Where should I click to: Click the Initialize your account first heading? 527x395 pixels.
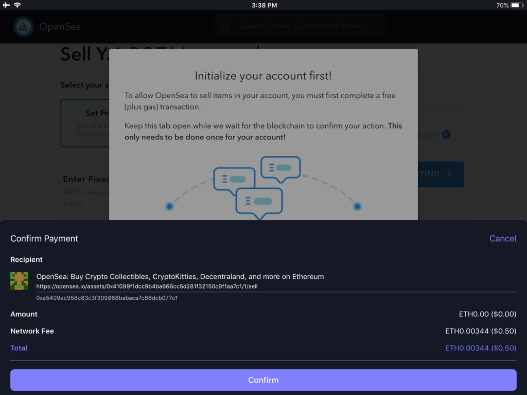263,76
